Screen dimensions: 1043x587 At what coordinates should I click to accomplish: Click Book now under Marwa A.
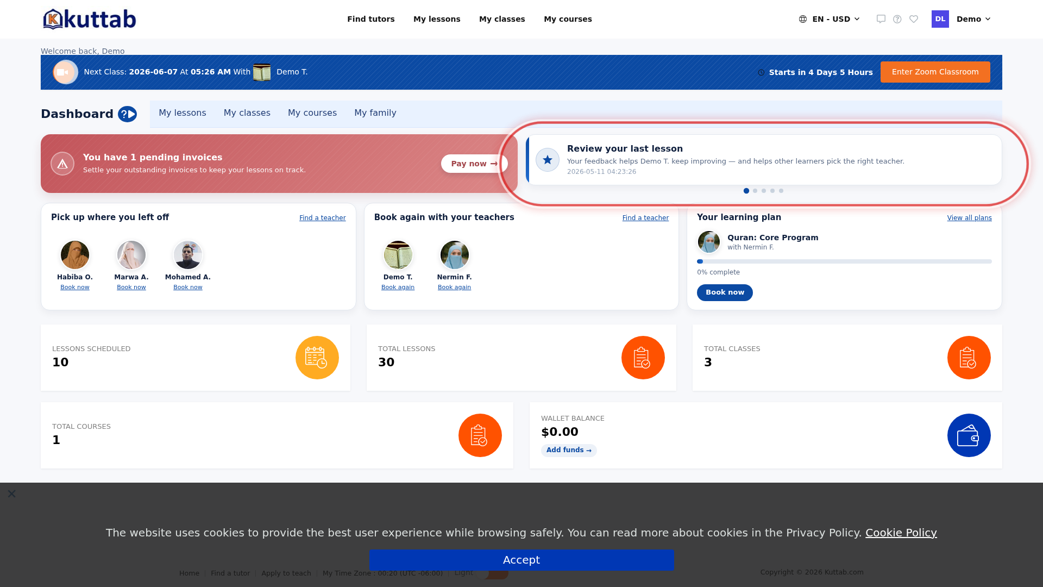[x=131, y=288]
